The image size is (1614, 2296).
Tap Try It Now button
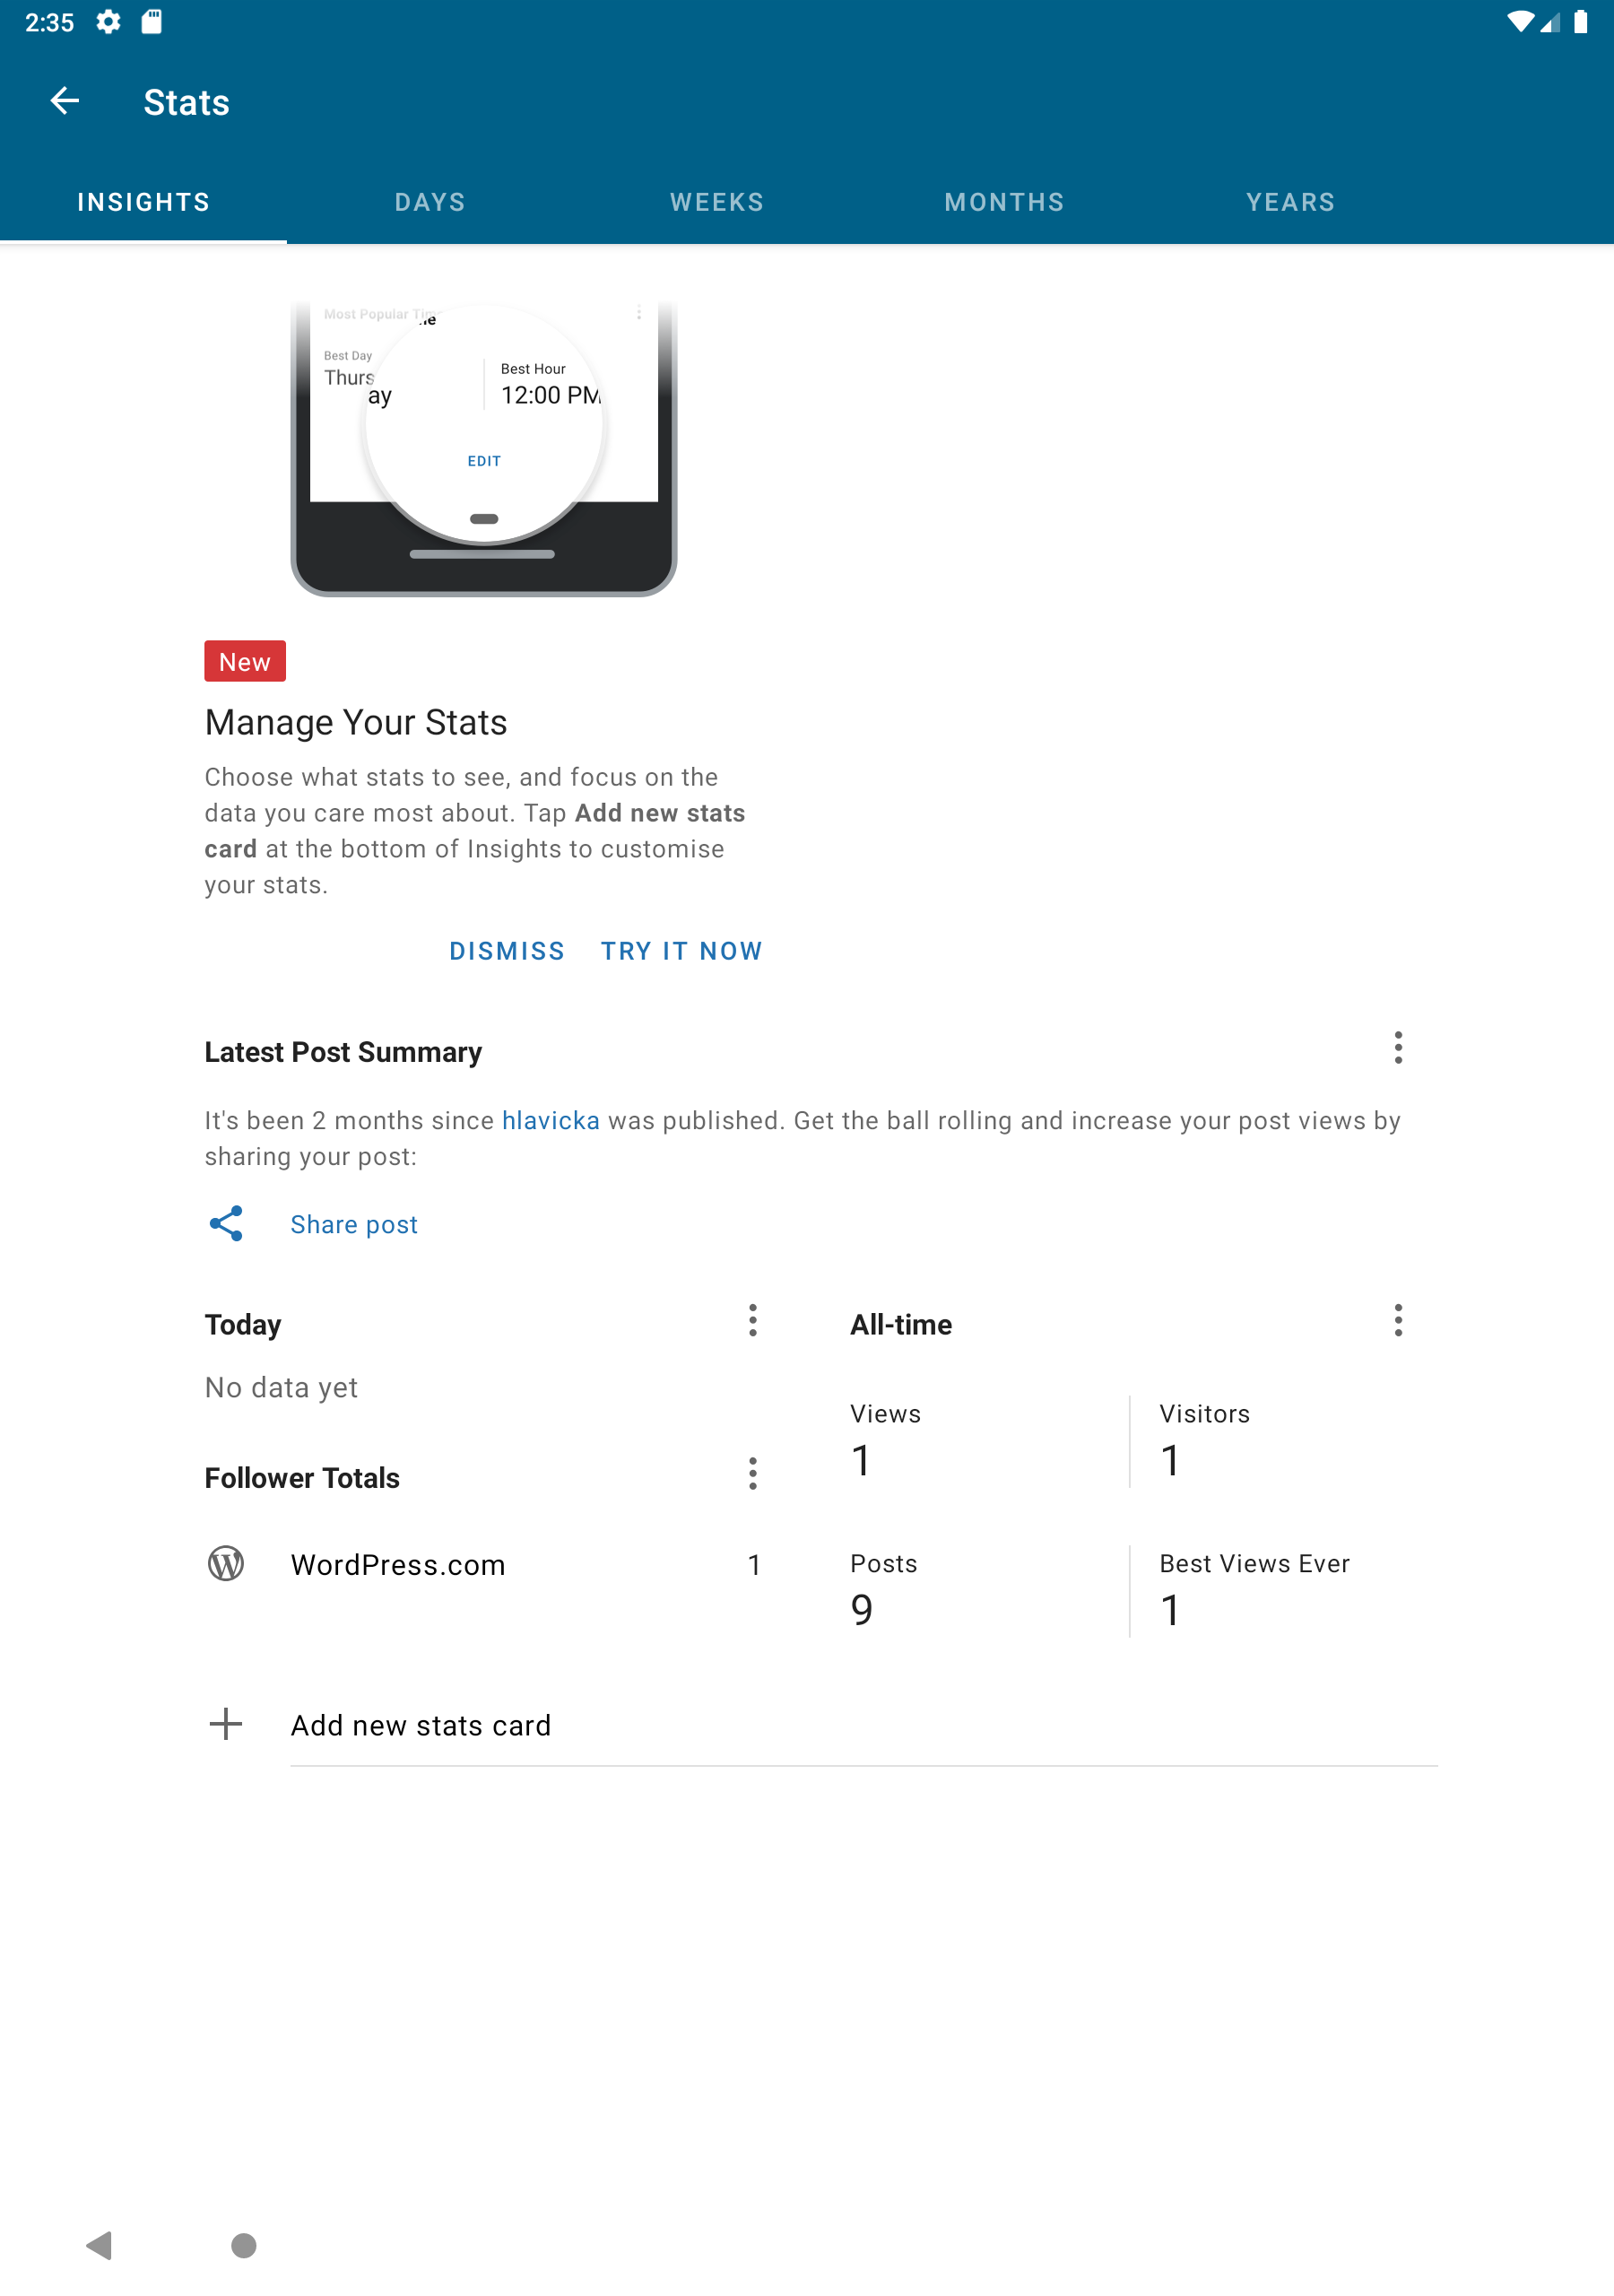click(x=681, y=951)
